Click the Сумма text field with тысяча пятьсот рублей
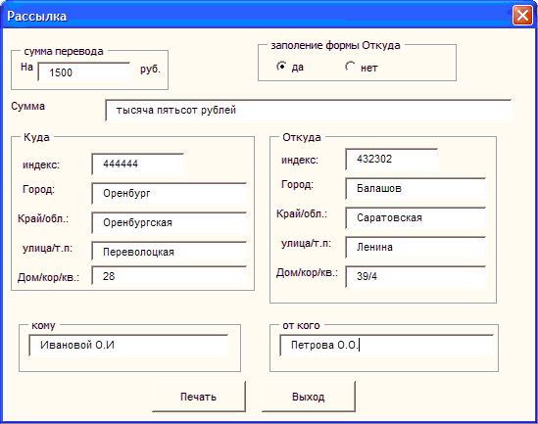The width and height of the screenshot is (538, 424). [308, 111]
